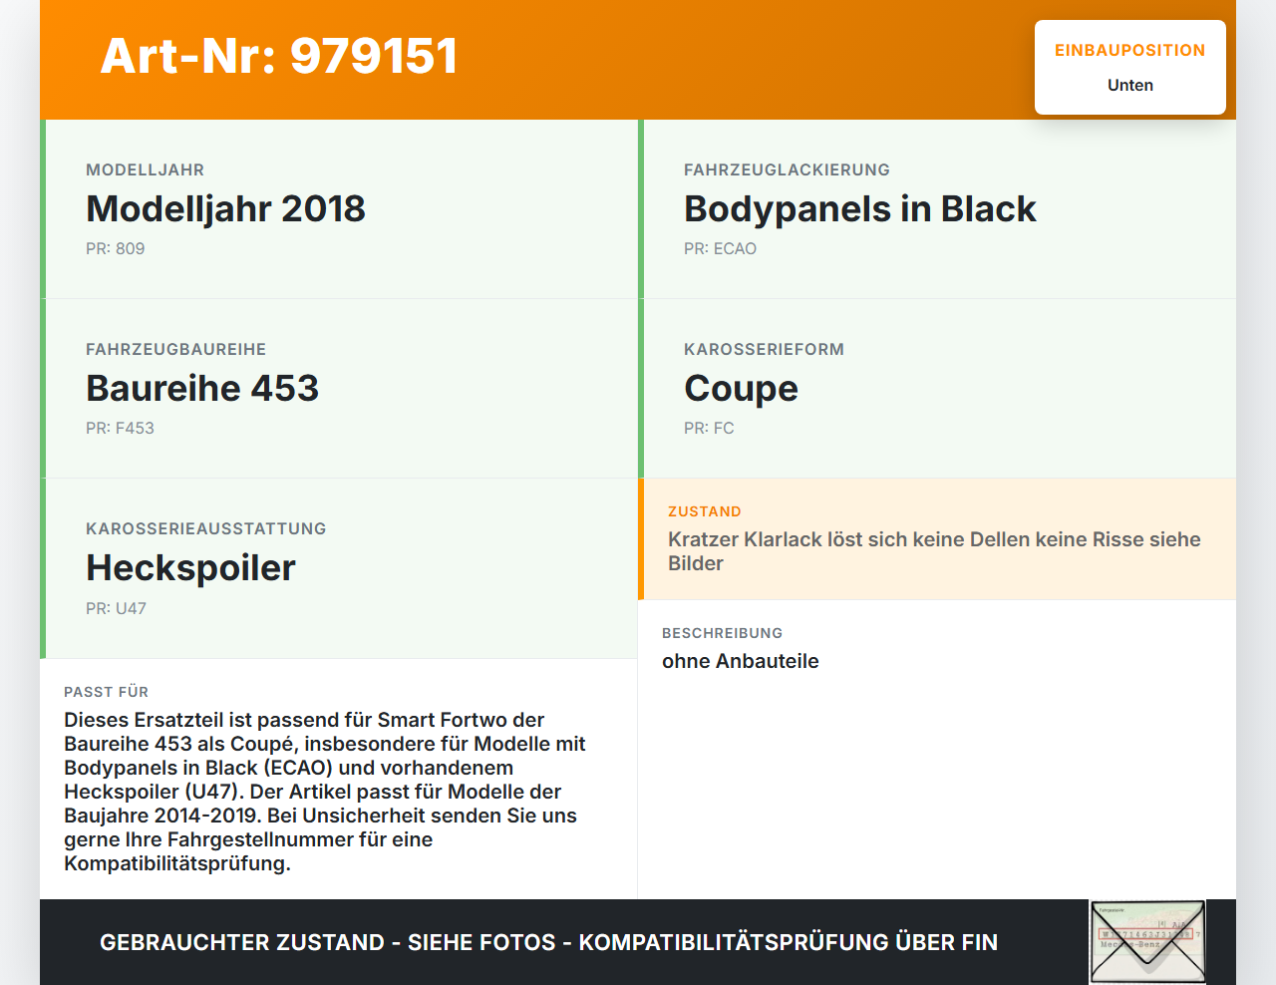Click the BESCHREIBUNG section label
The width and height of the screenshot is (1276, 985).
point(722,633)
